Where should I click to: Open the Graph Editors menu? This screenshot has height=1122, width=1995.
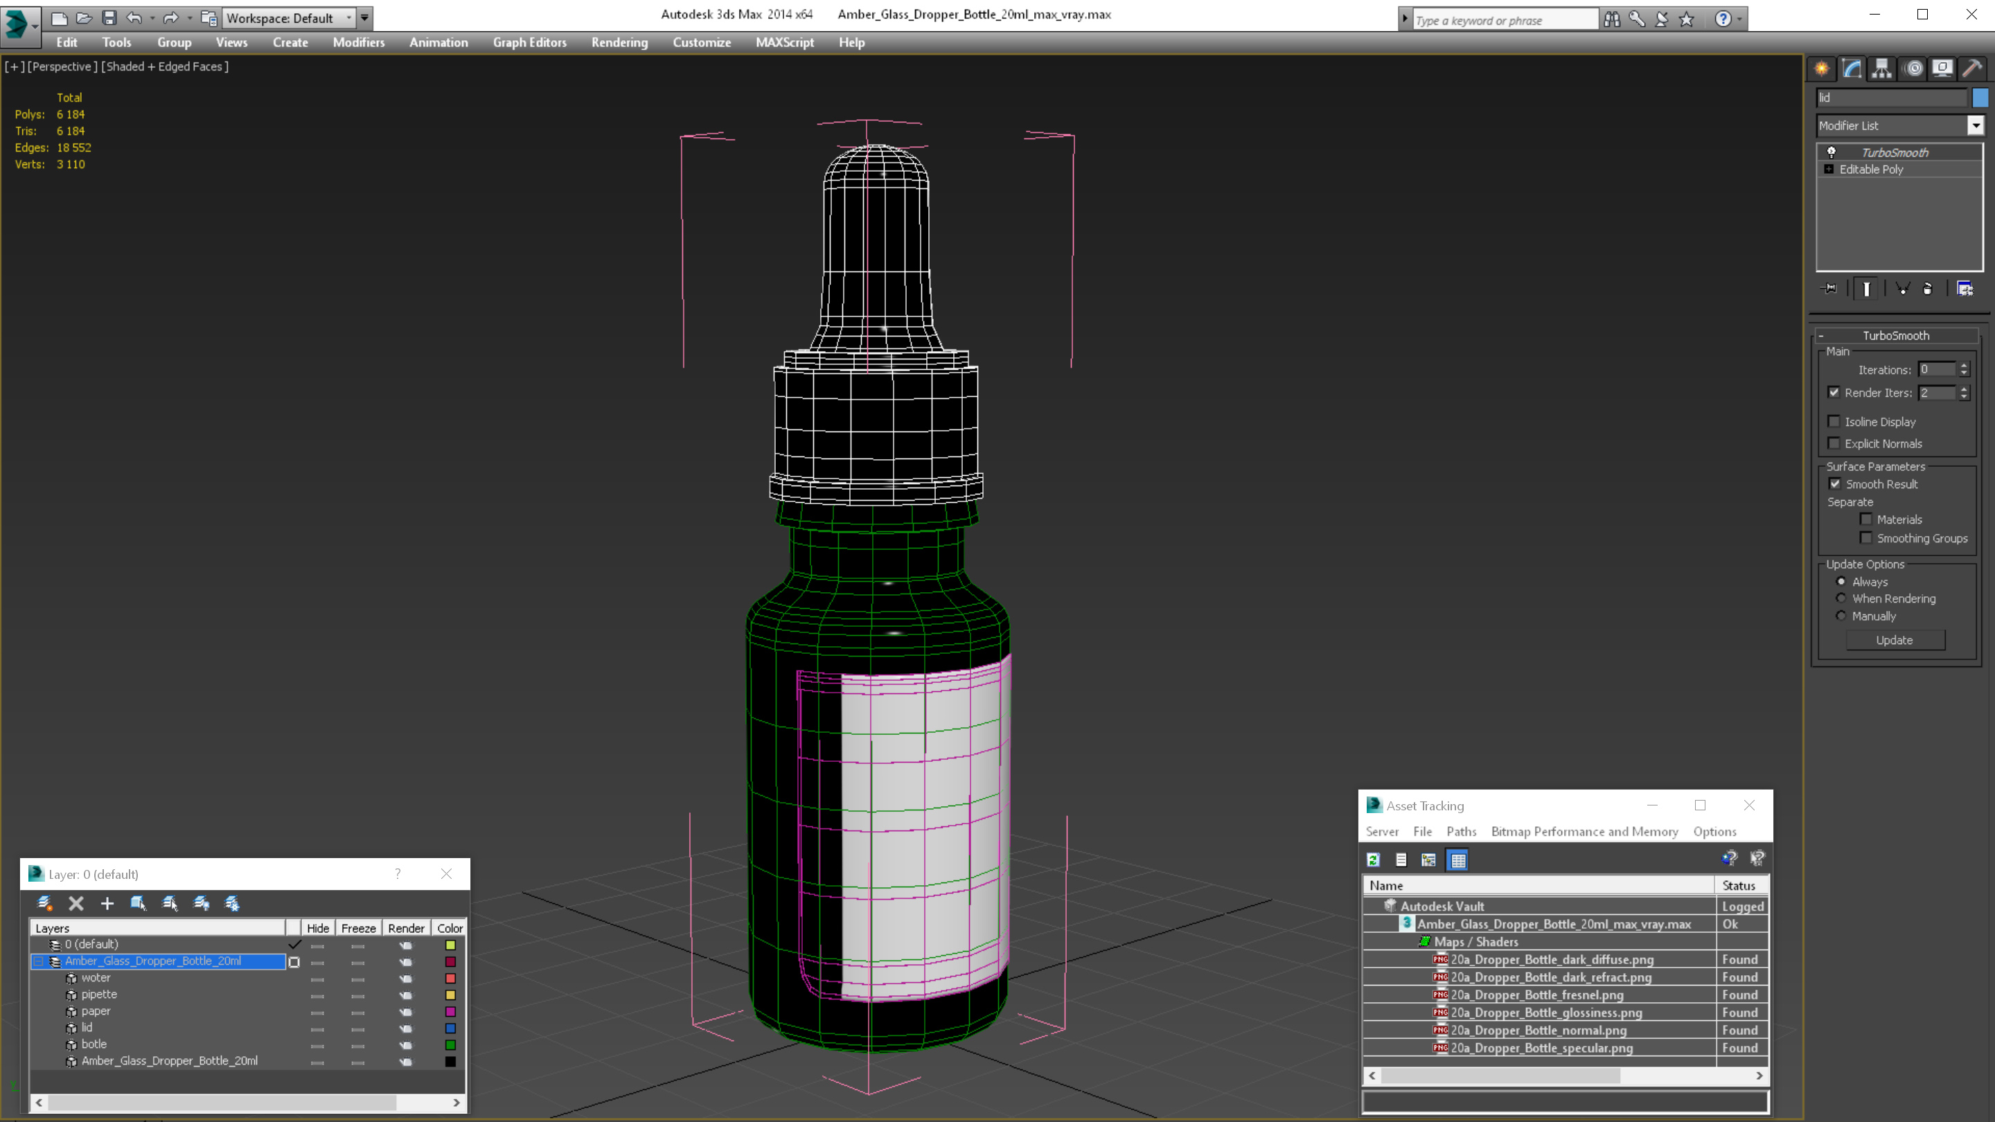click(530, 42)
